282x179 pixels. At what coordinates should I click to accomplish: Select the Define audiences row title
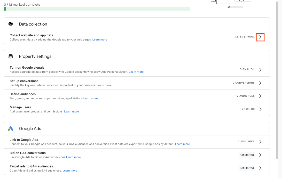click(x=23, y=94)
